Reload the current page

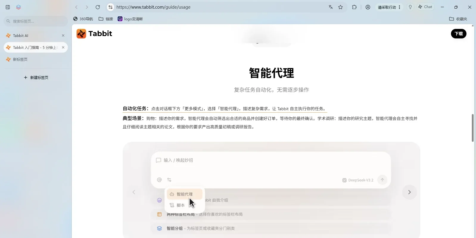coord(98,7)
